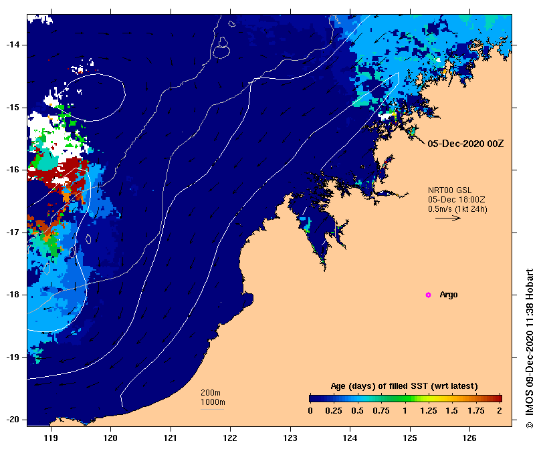Click latitude axis label -16
This screenshot has width=541, height=449.
pyautogui.click(x=13, y=170)
